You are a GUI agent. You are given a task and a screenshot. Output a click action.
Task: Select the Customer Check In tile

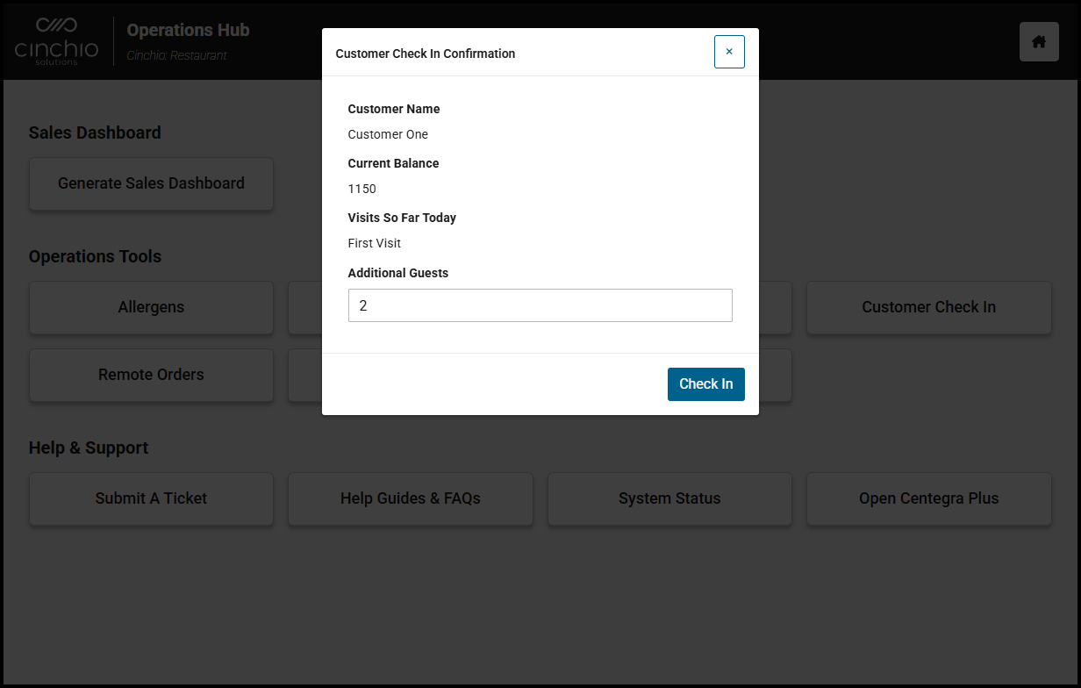[x=928, y=307]
